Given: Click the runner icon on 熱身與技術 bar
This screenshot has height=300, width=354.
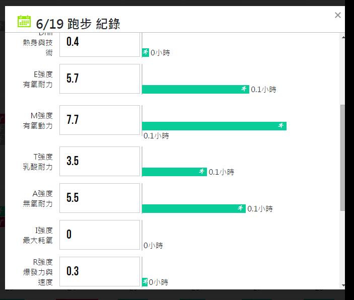Looking at the screenshot, I should point(146,52).
